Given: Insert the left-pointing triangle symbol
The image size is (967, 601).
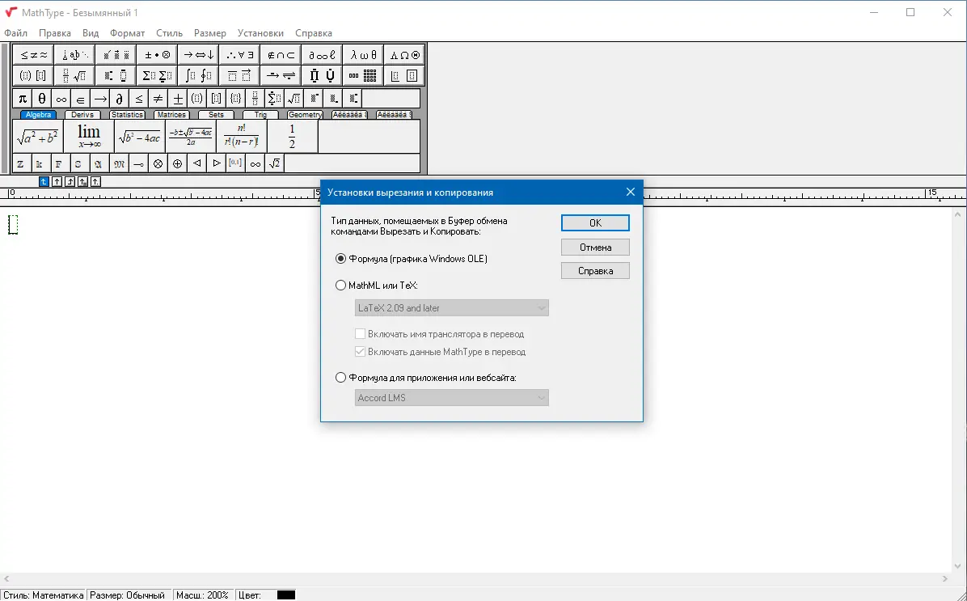Looking at the screenshot, I should coord(196,163).
